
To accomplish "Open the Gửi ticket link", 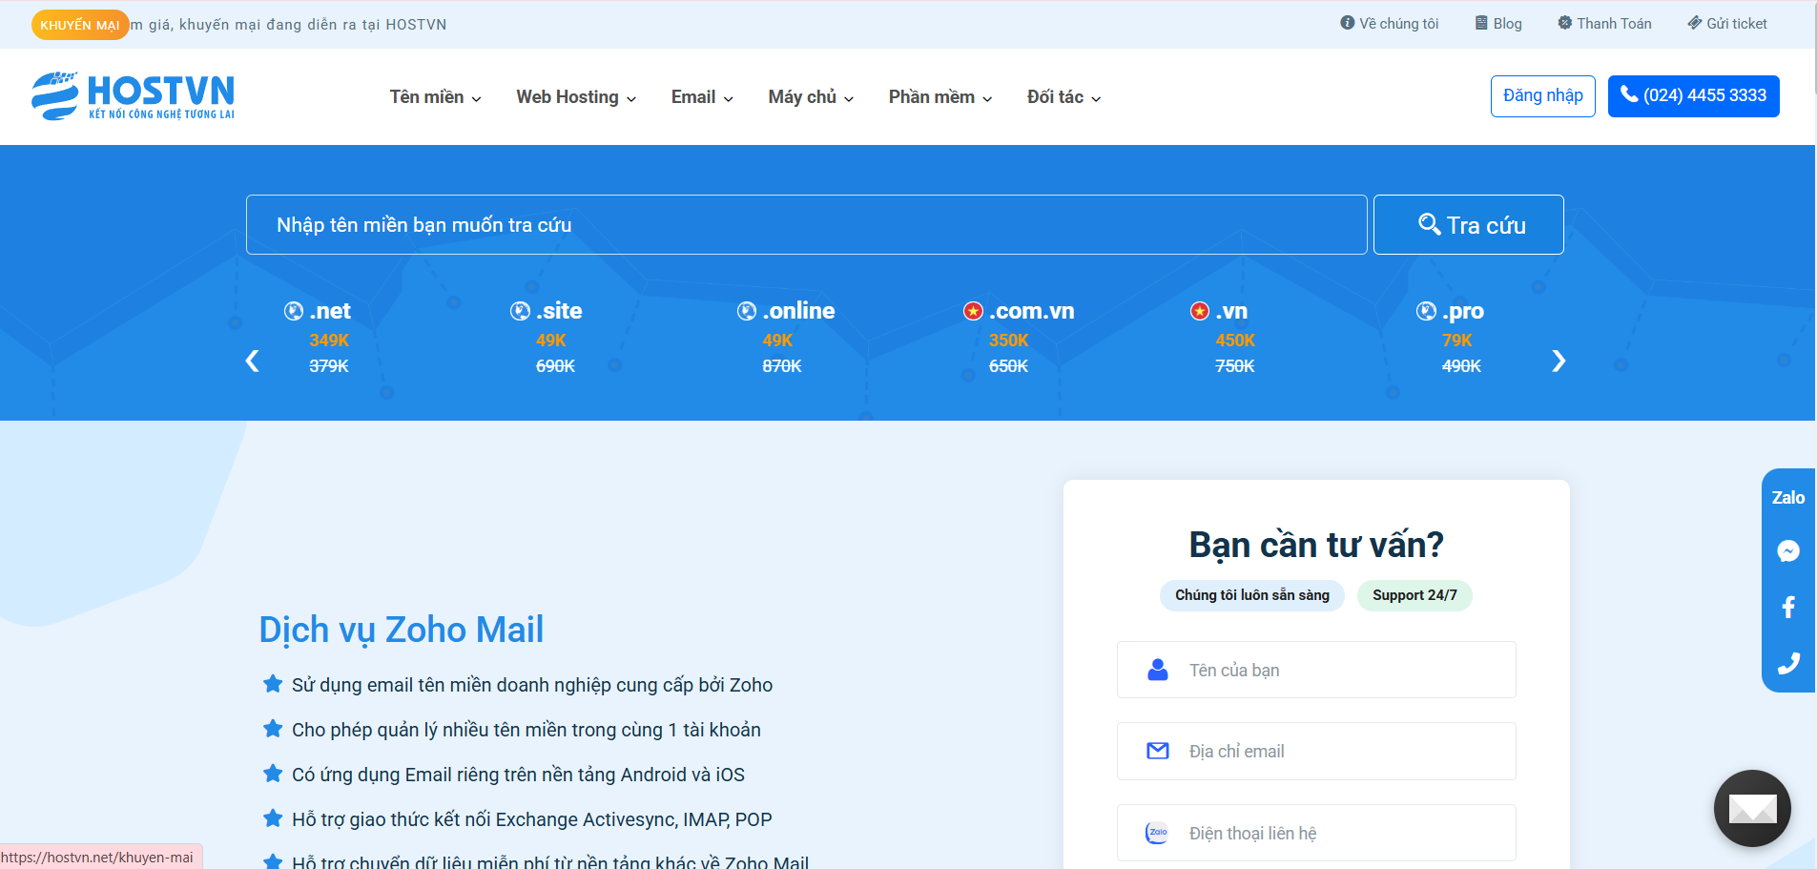I will tap(1727, 24).
